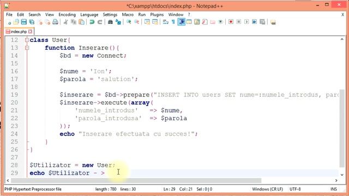Click the 'Ln : 29' status bar text
Viewport: 349px width, 196px height.
click(x=169, y=189)
